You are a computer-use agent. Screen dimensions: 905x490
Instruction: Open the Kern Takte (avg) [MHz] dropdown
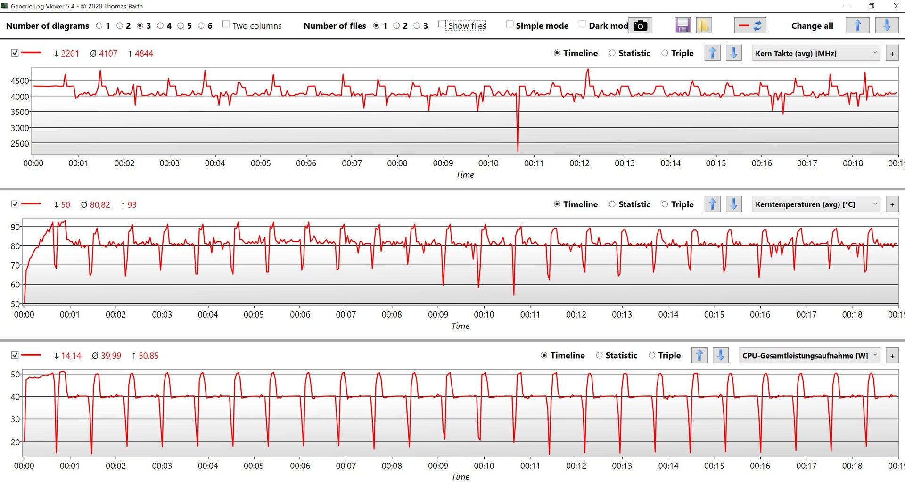816,53
